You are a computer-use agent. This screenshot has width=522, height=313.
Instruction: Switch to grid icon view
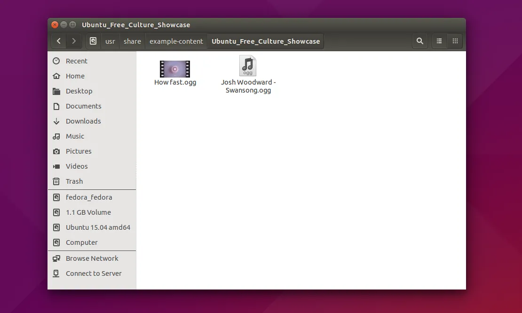pos(455,41)
